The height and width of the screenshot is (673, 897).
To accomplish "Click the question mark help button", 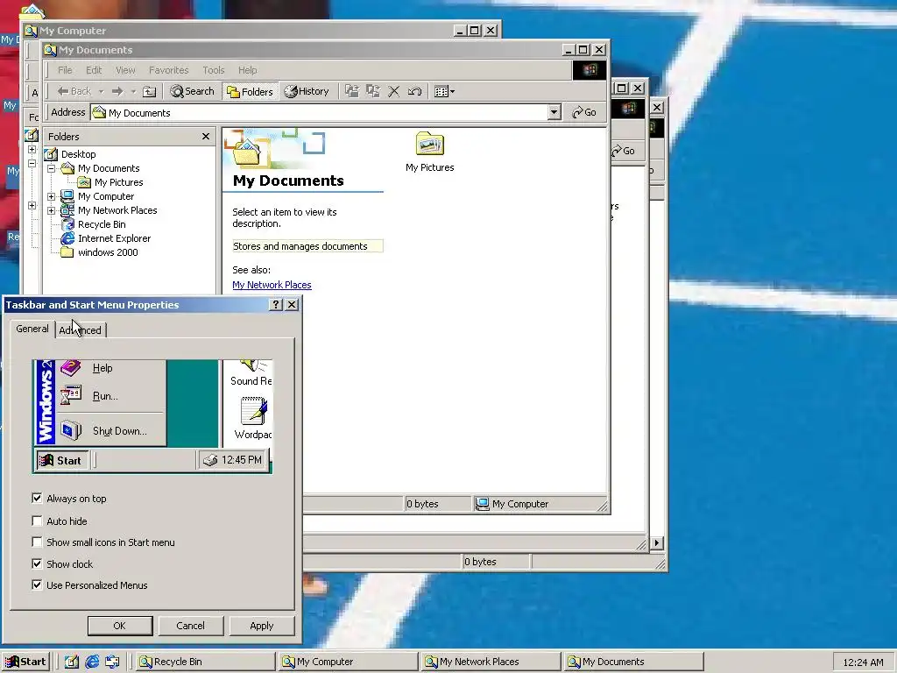I will coord(276,304).
